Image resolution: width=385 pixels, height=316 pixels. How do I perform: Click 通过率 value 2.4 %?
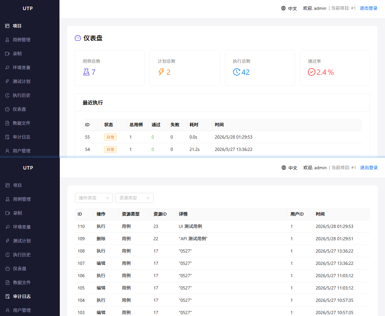point(325,72)
